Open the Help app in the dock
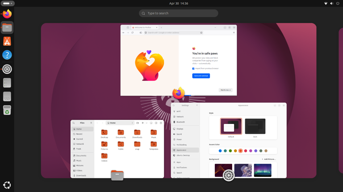Image resolution: width=343 pixels, height=192 pixels. click(x=7, y=55)
